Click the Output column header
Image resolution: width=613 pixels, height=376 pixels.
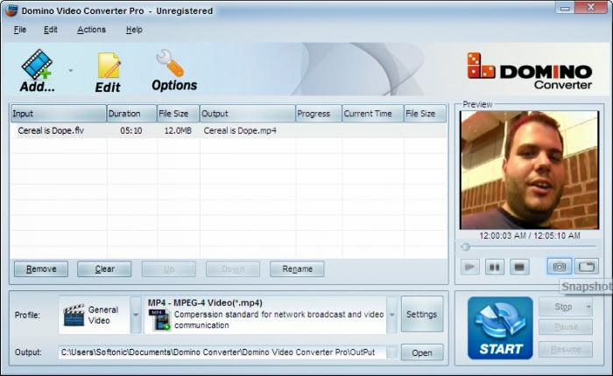click(248, 114)
